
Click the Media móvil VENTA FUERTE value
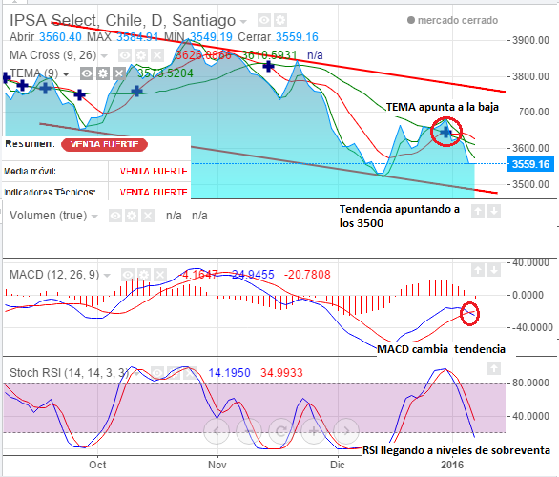tap(154, 171)
